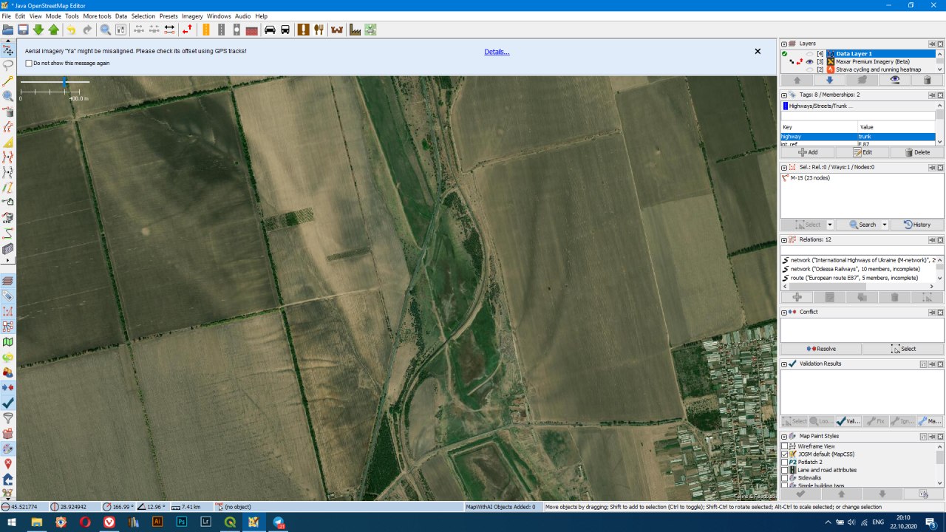Move layer down with blue arrow button
Image resolution: width=946 pixels, height=532 pixels.
(829, 80)
